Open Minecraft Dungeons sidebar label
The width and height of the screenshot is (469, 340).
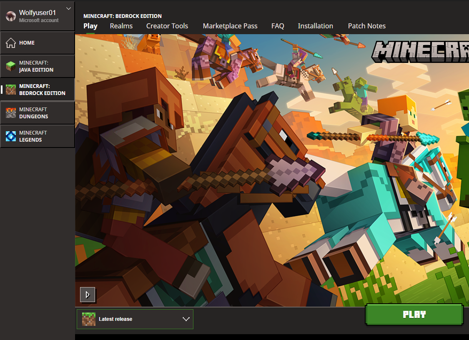pyautogui.click(x=33, y=113)
